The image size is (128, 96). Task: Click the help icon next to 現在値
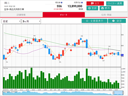61,3
